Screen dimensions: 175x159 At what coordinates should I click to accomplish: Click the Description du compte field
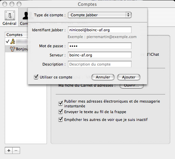pyautogui.click(x=100, y=64)
